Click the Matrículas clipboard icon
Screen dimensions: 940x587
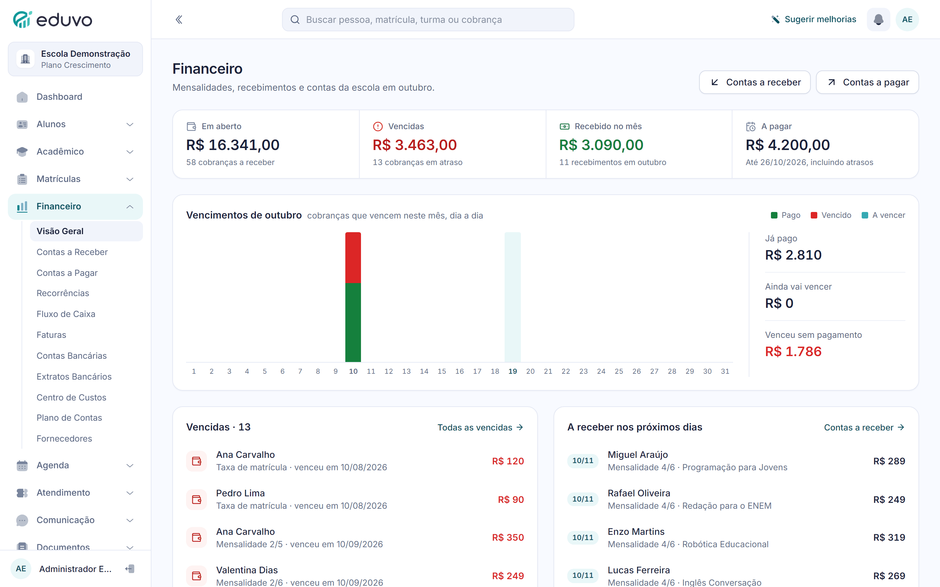click(x=22, y=179)
